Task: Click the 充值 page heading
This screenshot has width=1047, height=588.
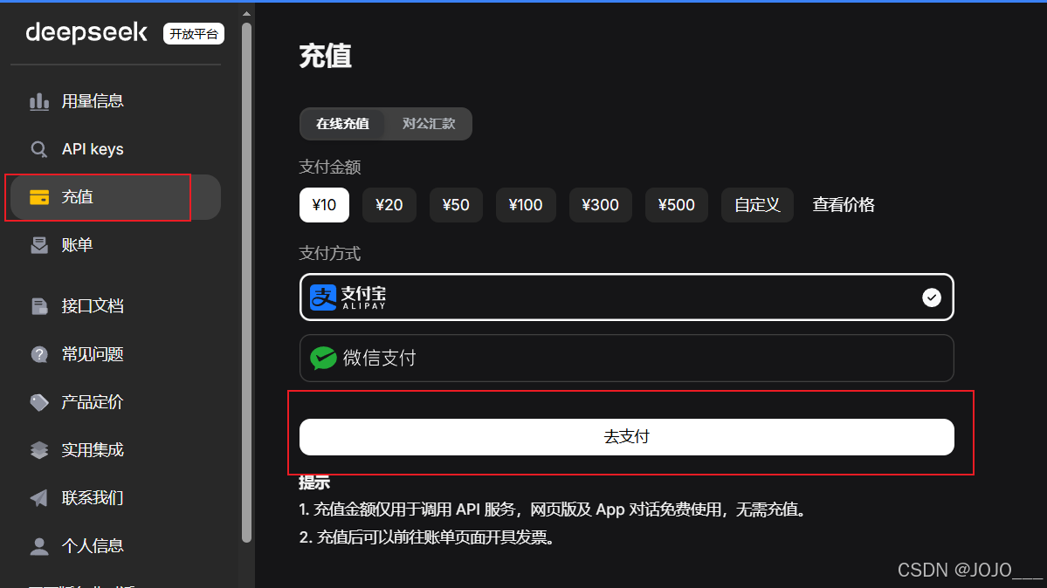Action: click(325, 57)
